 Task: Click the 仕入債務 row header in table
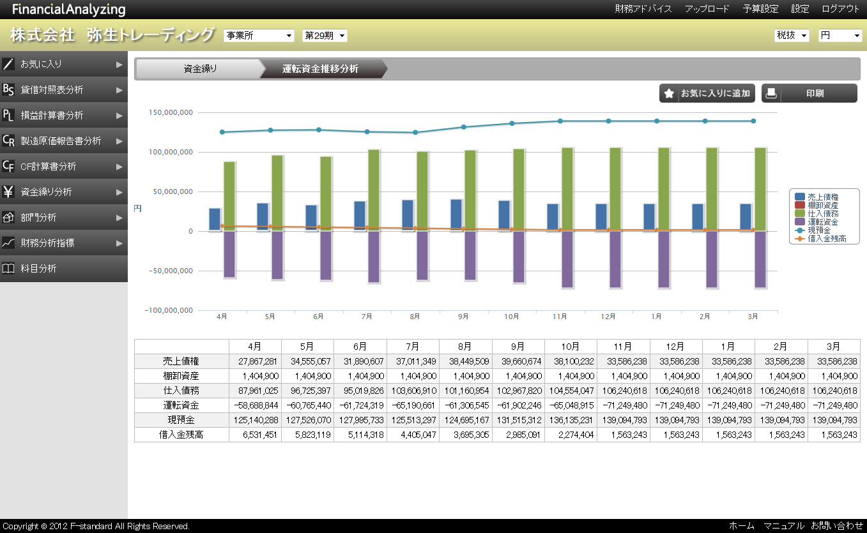pos(181,391)
